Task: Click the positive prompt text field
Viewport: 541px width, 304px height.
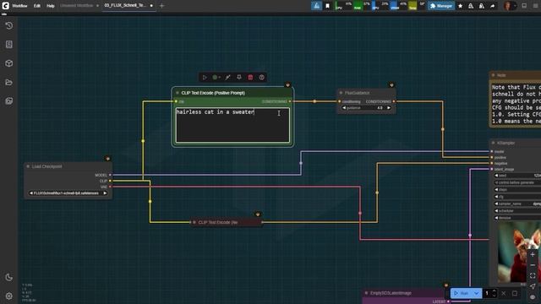Action: (232, 125)
